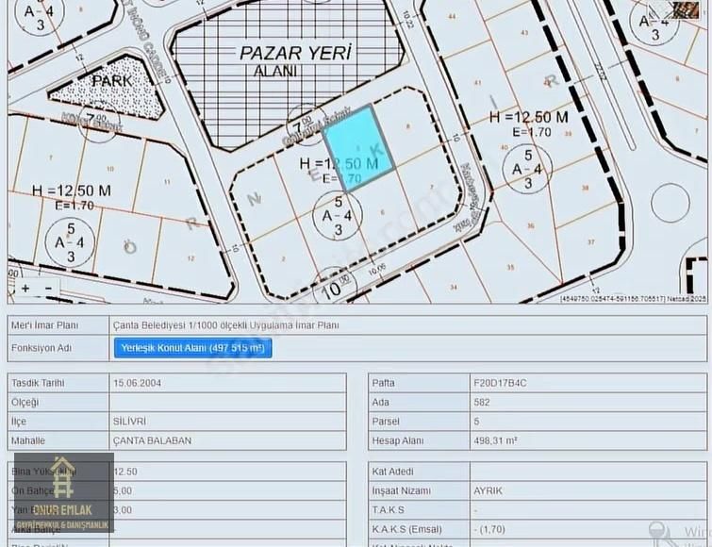The width and height of the screenshot is (712, 547).
Task: Click the Yerleşik Konut Alanı blue button
Action: coord(192,348)
